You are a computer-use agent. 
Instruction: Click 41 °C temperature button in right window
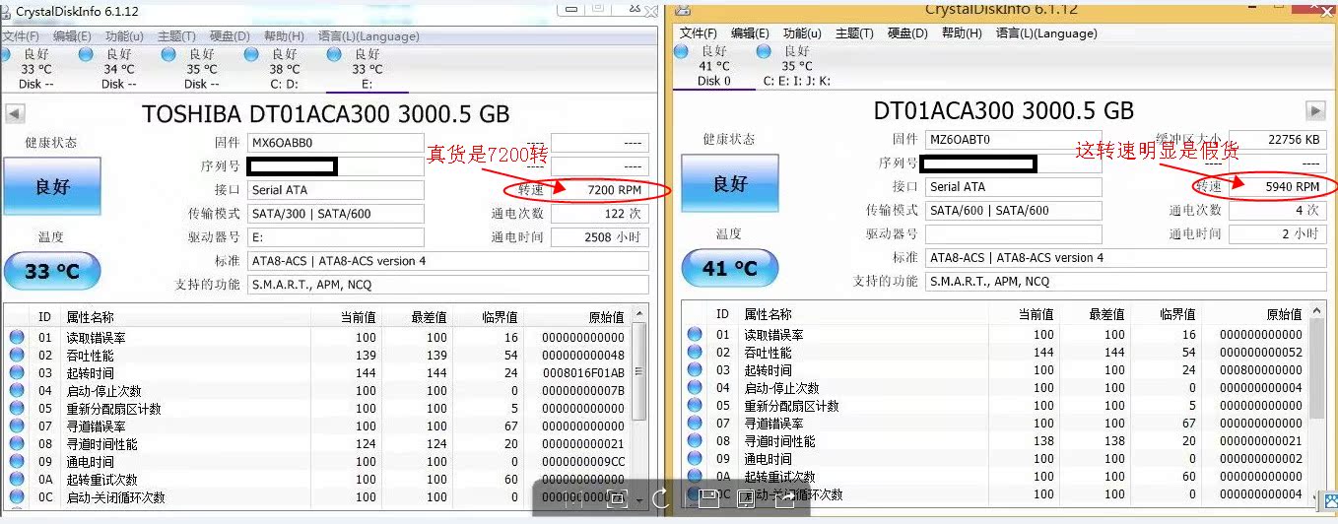tap(729, 268)
